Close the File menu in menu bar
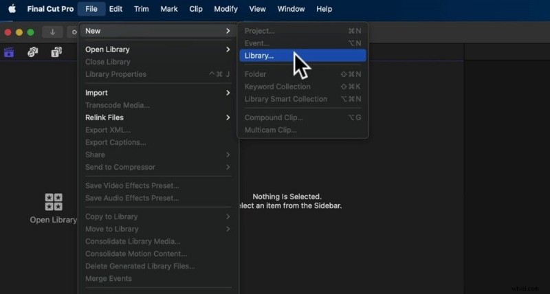This screenshot has width=550, height=294. tap(91, 9)
